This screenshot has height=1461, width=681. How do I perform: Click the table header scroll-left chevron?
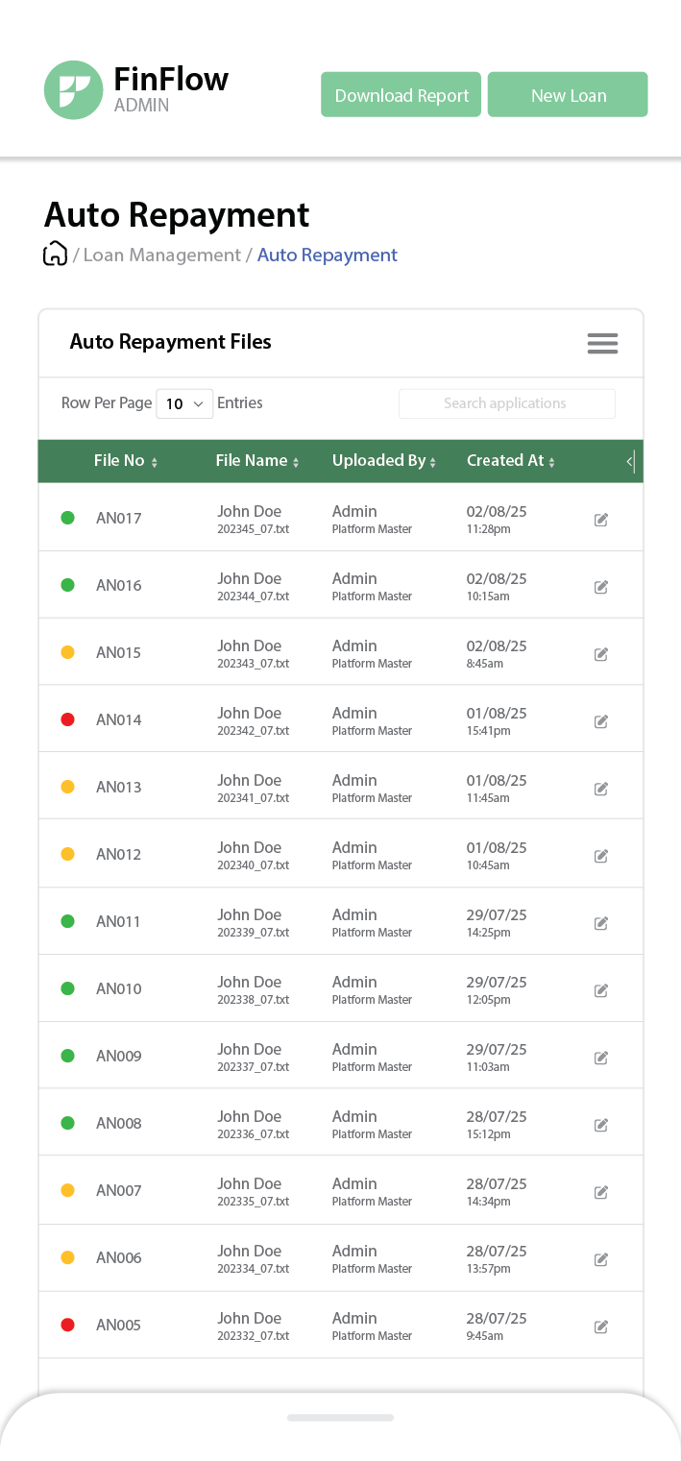(629, 461)
